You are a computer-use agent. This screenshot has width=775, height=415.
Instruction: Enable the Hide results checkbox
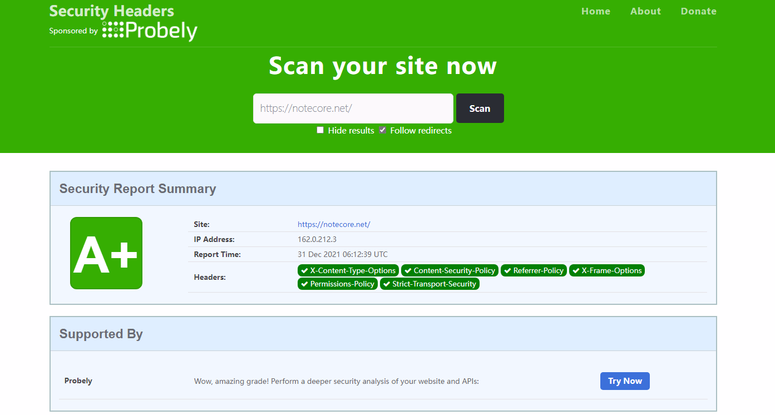pos(320,130)
